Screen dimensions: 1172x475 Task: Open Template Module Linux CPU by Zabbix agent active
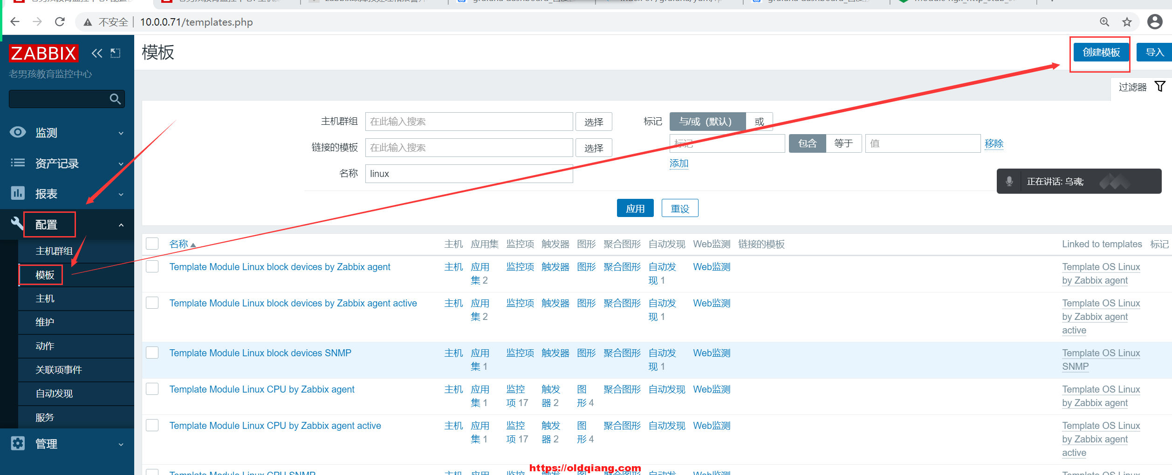275,426
